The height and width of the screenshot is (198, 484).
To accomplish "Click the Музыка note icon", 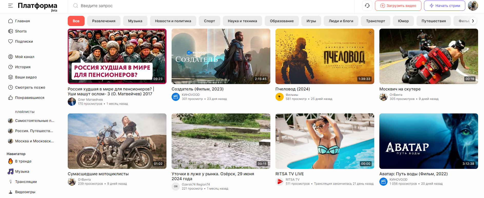I will [11, 171].
